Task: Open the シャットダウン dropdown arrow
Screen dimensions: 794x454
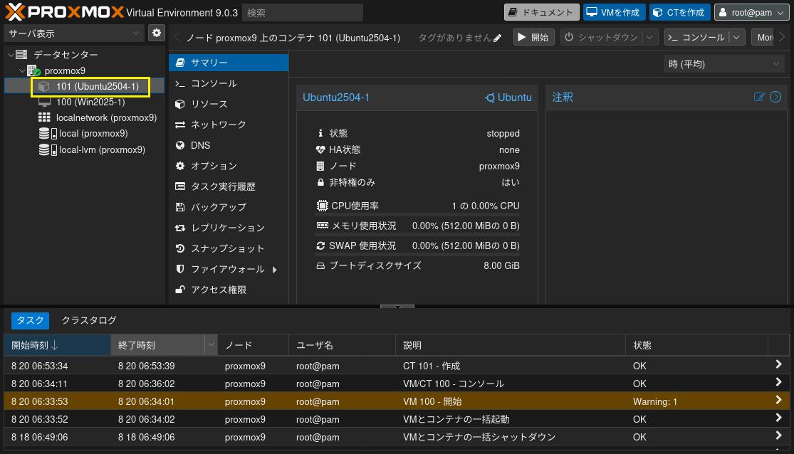Action: (649, 38)
